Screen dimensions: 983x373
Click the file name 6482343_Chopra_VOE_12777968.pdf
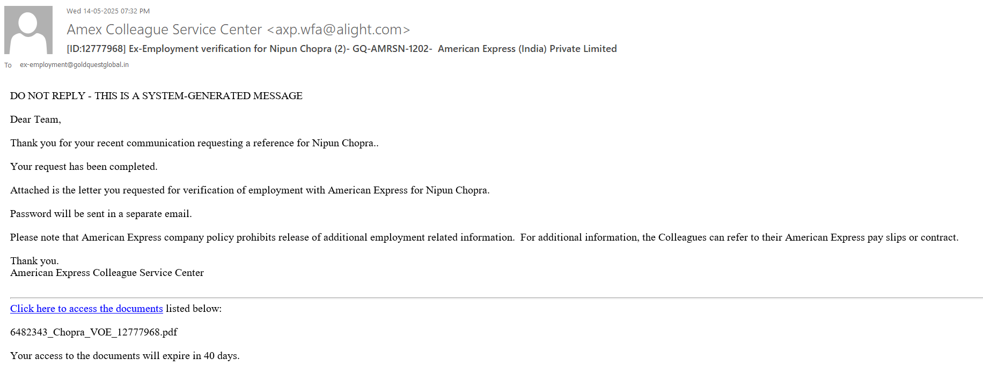(94, 332)
